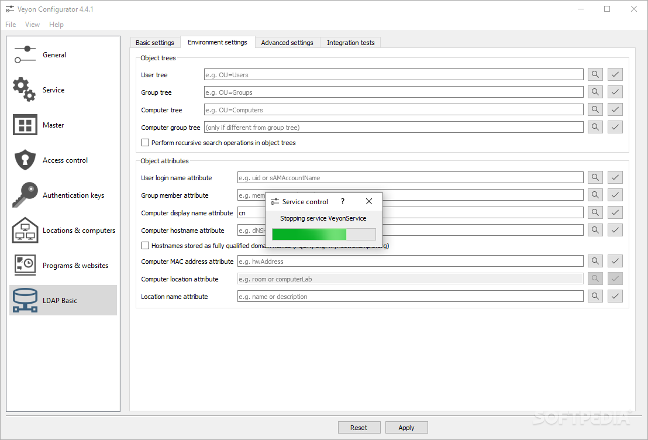The width and height of the screenshot is (648, 440).
Task: Select the LDAP Basic page
Action: point(63,301)
